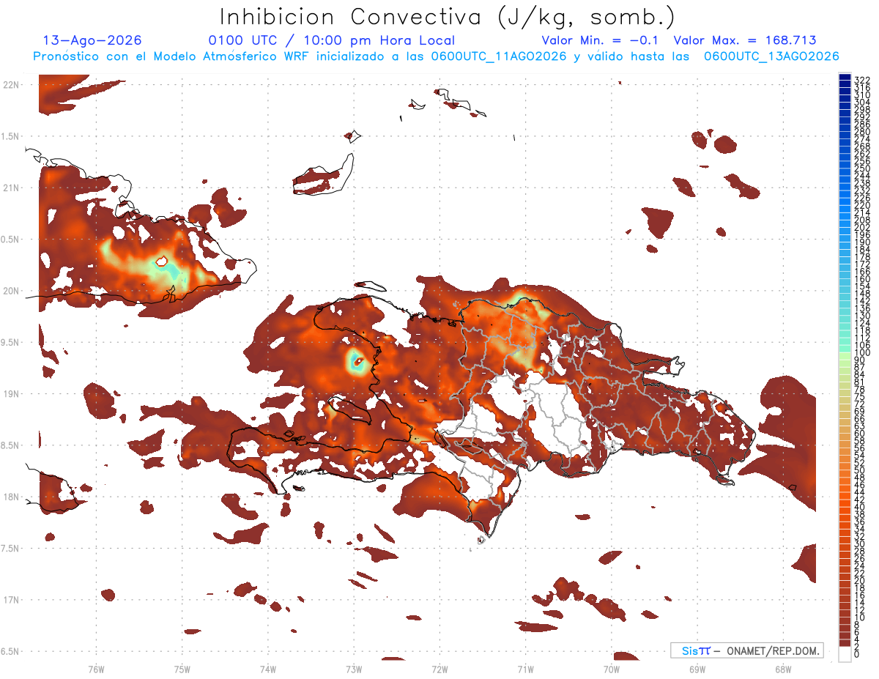Click the '8.5N' latitude label
This screenshot has width=879, height=679.
(x=10, y=445)
